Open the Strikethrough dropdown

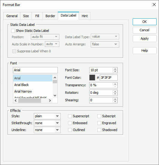coord(47,123)
